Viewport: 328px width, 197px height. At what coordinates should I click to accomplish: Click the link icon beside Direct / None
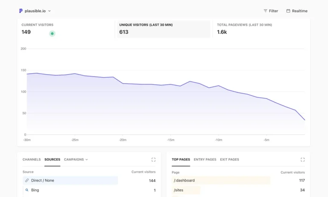[27, 180]
